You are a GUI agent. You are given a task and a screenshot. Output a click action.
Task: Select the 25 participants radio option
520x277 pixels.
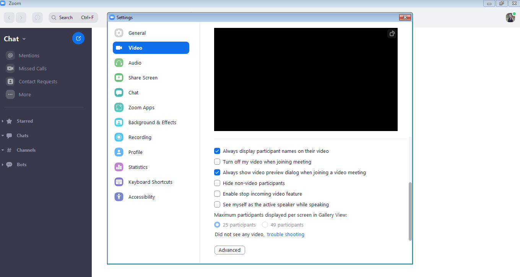click(217, 225)
